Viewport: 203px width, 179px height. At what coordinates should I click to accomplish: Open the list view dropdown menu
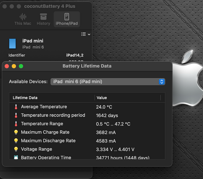point(86,34)
